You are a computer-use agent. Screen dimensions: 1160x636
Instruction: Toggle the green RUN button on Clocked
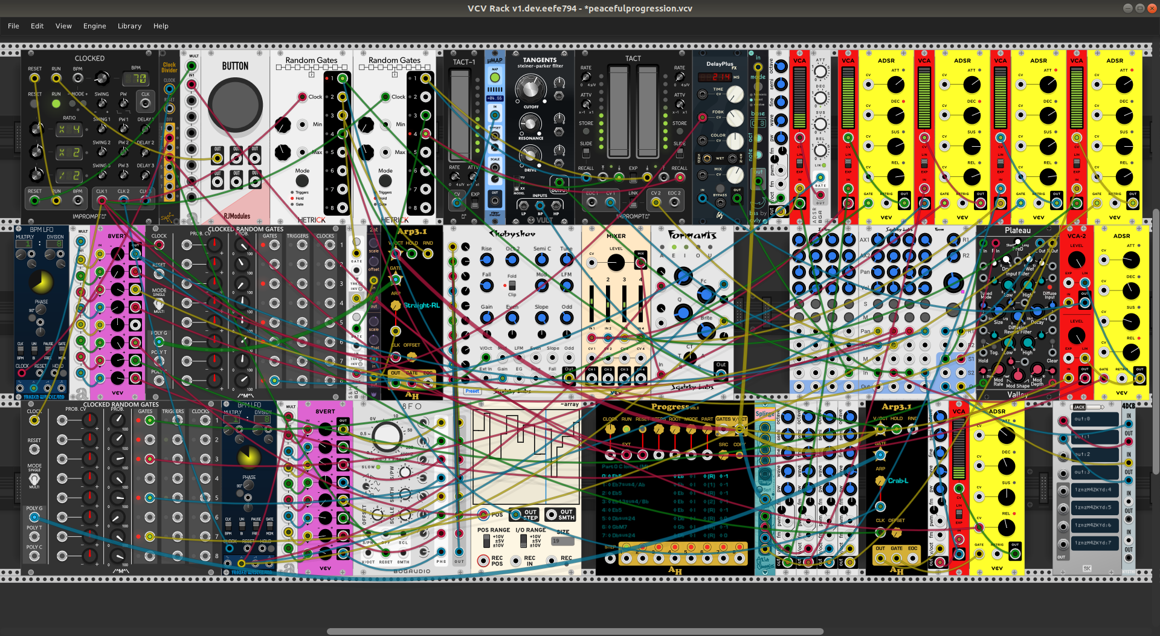[x=56, y=104]
